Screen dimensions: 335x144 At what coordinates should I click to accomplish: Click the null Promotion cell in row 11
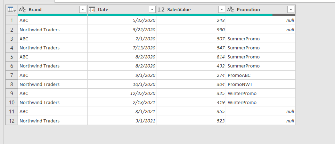[x=261, y=111]
